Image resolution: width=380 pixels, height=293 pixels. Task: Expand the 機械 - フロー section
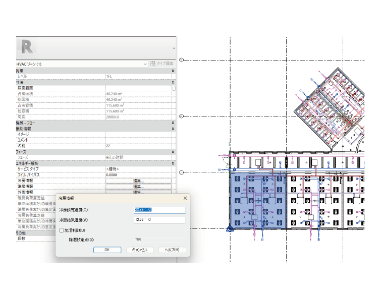pos(173,123)
